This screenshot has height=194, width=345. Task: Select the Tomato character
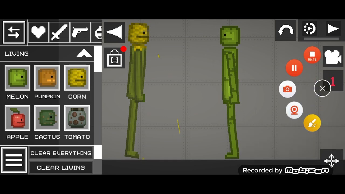77,118
